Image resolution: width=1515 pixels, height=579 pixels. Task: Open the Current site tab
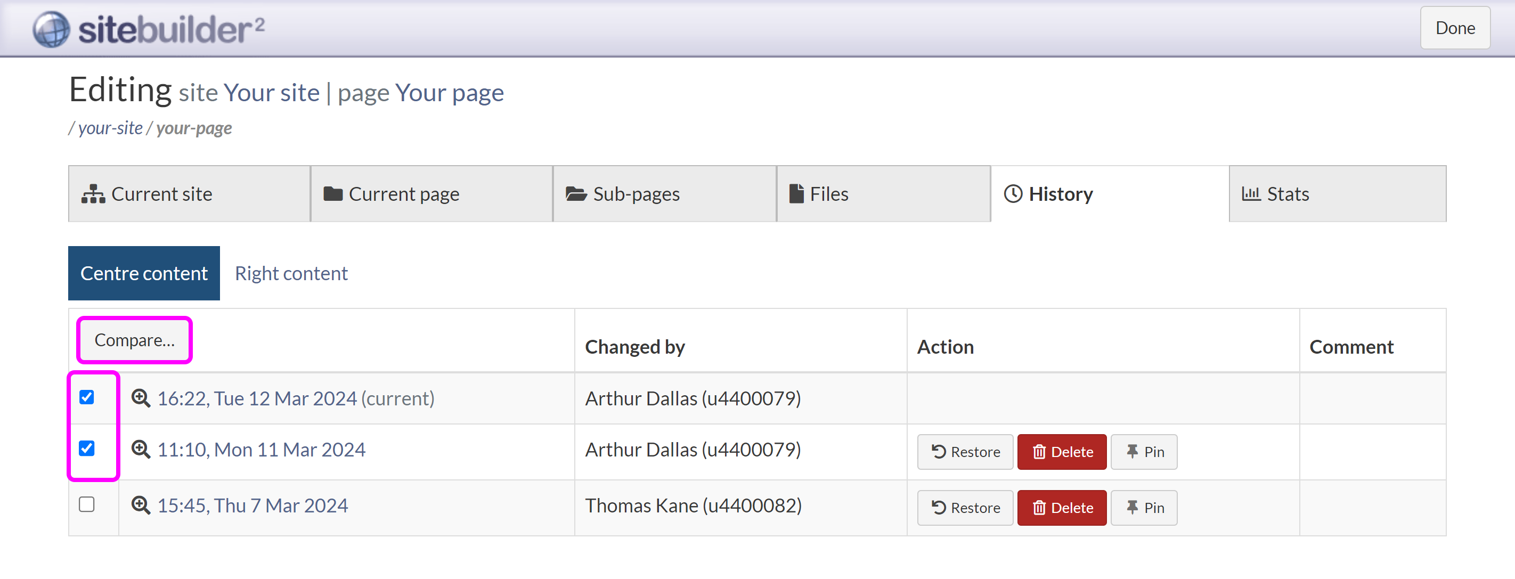point(189,193)
